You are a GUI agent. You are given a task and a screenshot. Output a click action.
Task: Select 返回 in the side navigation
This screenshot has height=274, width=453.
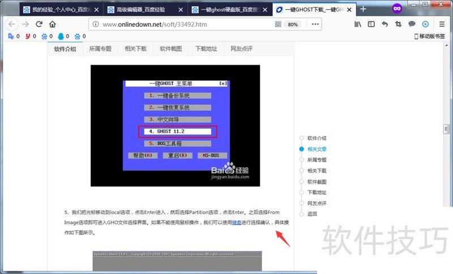tap(312, 214)
